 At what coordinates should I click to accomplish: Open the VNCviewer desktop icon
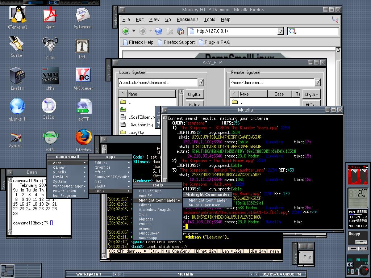83,75
